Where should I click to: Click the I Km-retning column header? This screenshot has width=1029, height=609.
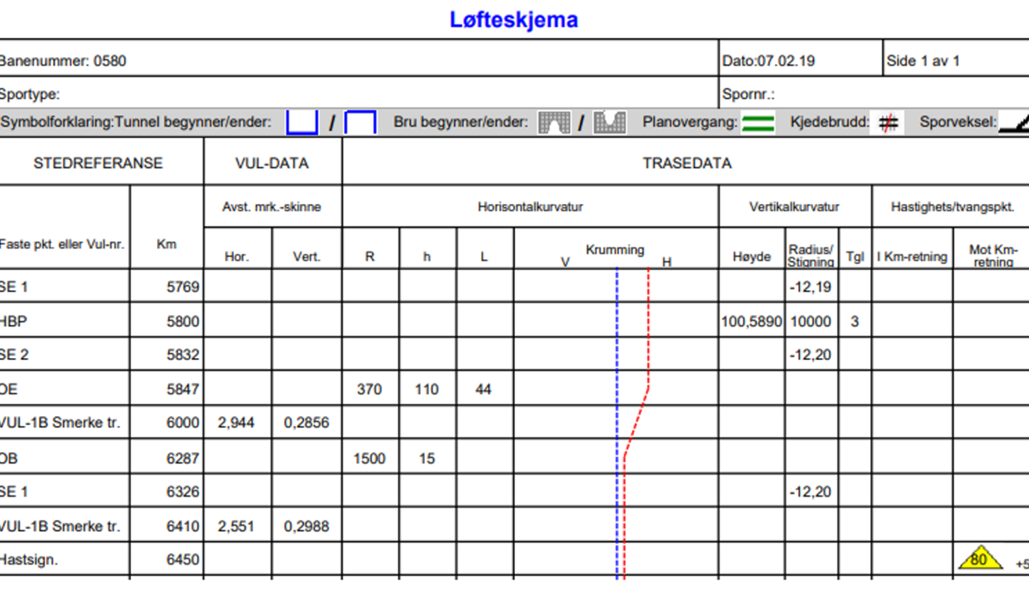coord(912,257)
